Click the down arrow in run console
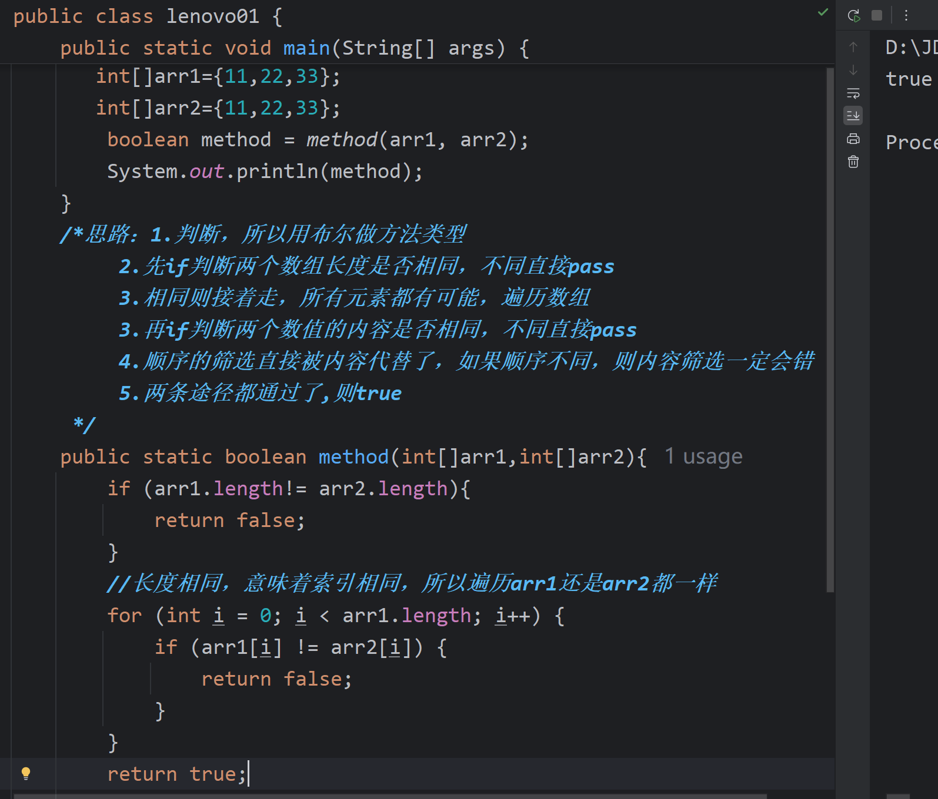 [853, 70]
